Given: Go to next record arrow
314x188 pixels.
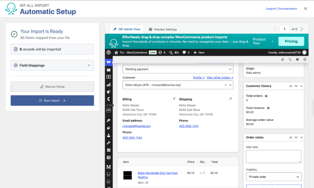Looking at the screenshot, I should click(x=302, y=29).
